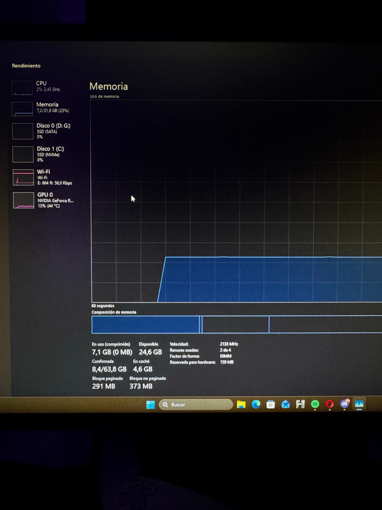Click the Memoria title heading
Viewport: 382px width, 510px height.
109,86
